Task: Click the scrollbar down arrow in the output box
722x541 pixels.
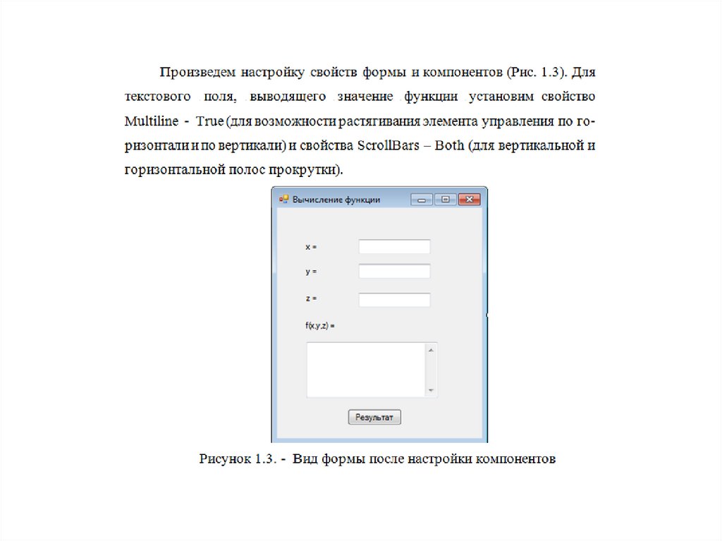Action: [x=431, y=390]
